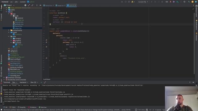198x111 pixels.
Task: Expand Scratches and Consoles node
Action: pyautogui.click(x=4, y=80)
